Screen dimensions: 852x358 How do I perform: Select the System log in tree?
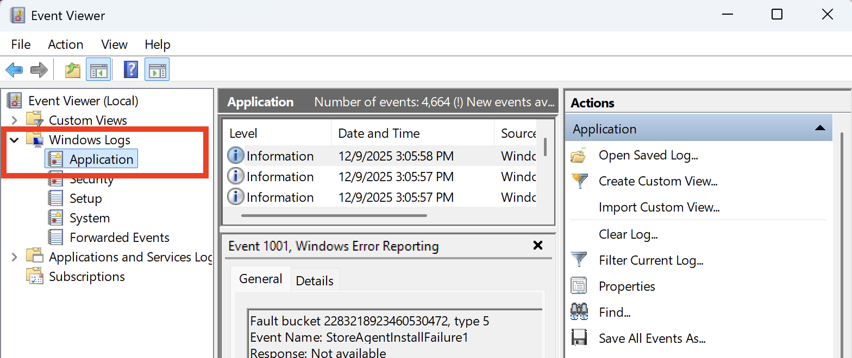90,218
